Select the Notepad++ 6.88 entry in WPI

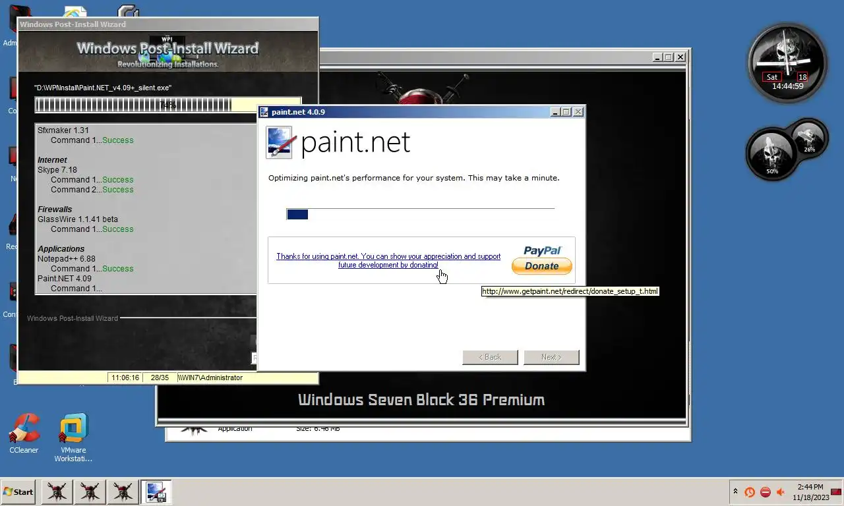coord(67,259)
